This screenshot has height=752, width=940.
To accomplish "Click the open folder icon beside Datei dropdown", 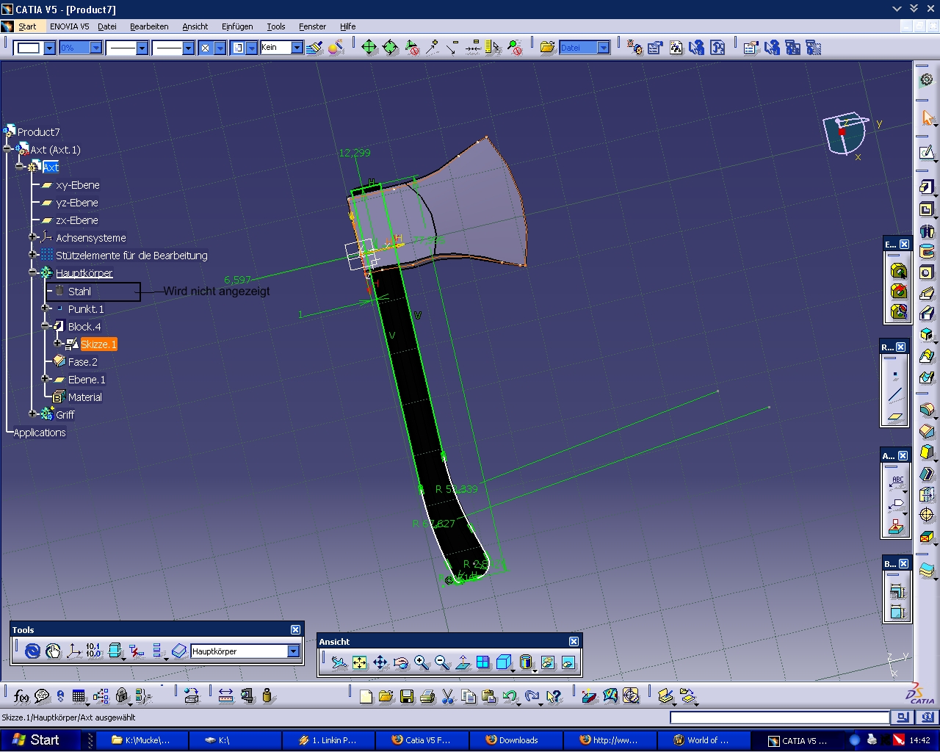I will pos(547,48).
